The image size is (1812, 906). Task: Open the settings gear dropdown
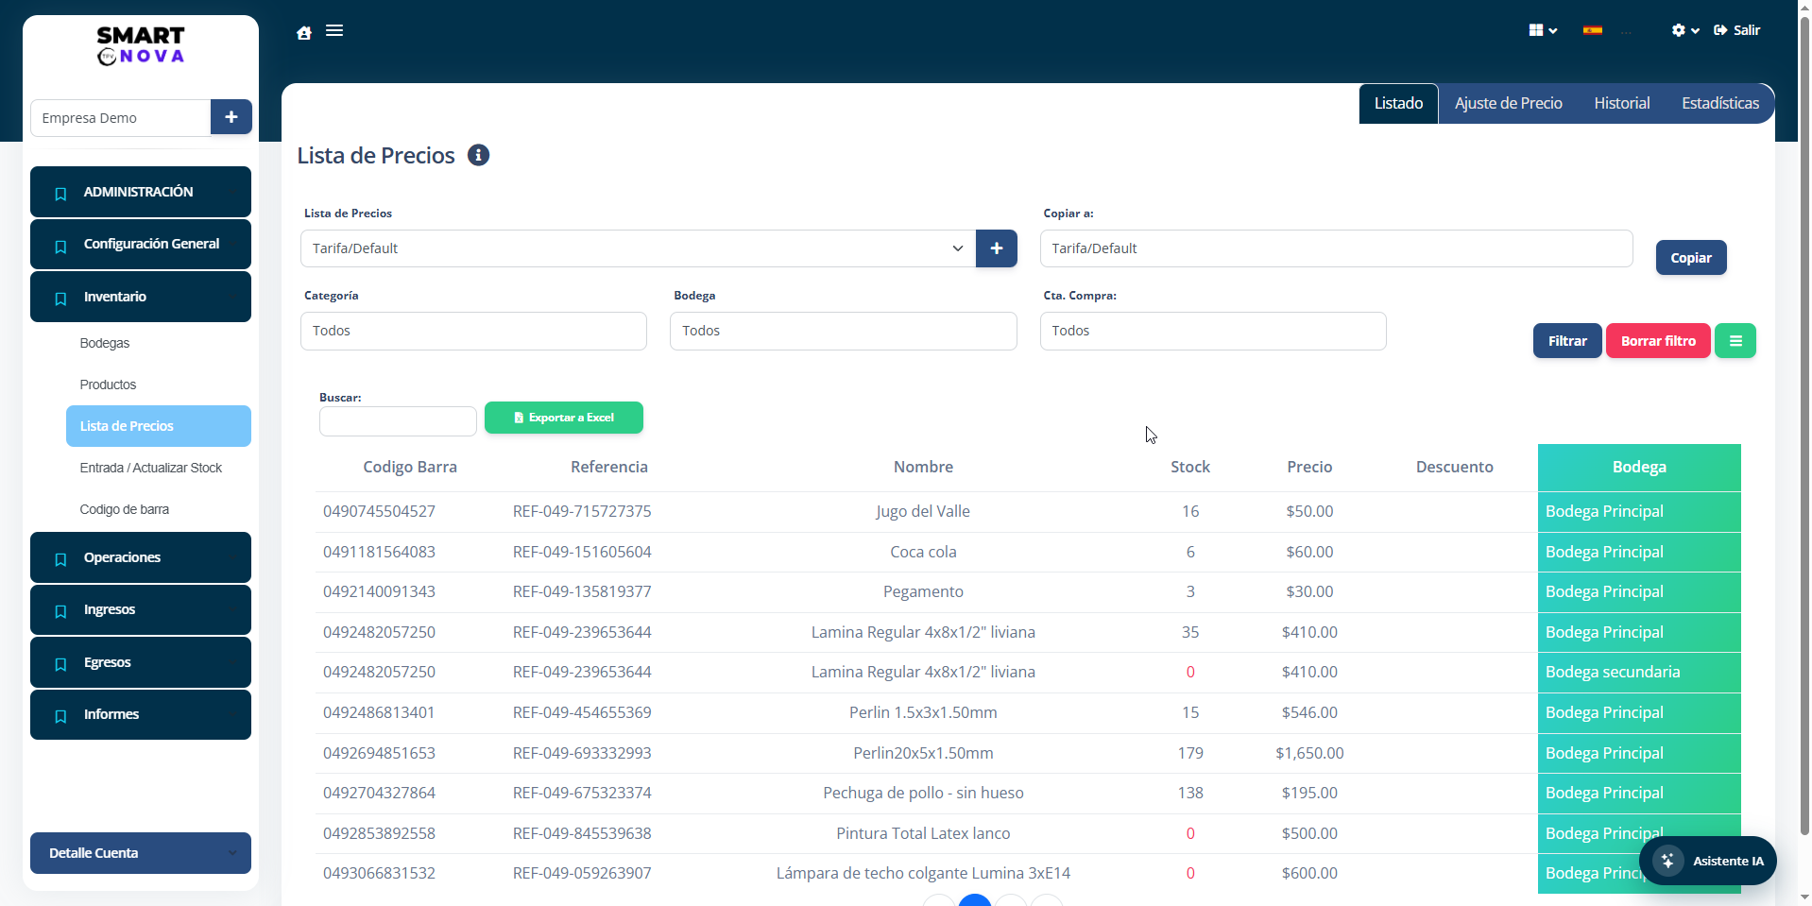(1684, 30)
